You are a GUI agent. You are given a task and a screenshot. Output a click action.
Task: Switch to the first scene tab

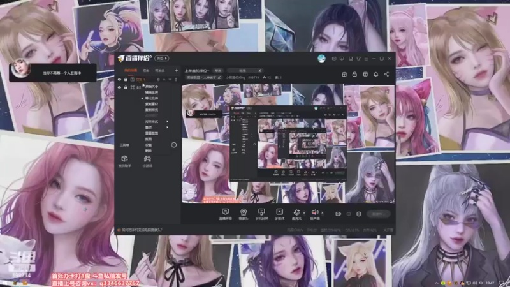pos(131,70)
